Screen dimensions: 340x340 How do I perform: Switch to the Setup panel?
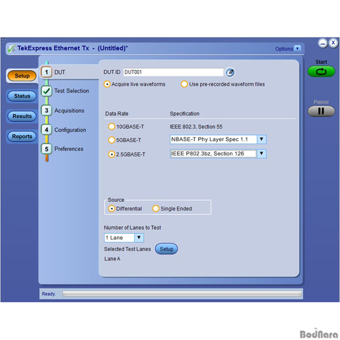pos(22,76)
